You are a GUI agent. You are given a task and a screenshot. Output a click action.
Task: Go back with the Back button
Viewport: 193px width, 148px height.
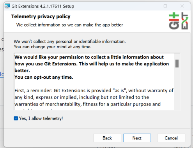click(x=107, y=138)
